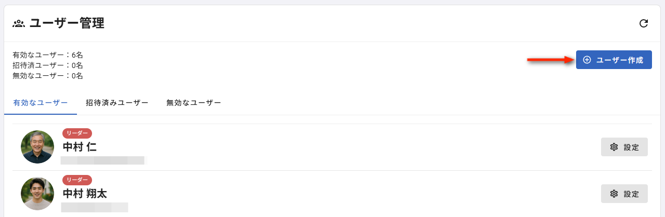Click the refresh icon in the header

point(644,23)
